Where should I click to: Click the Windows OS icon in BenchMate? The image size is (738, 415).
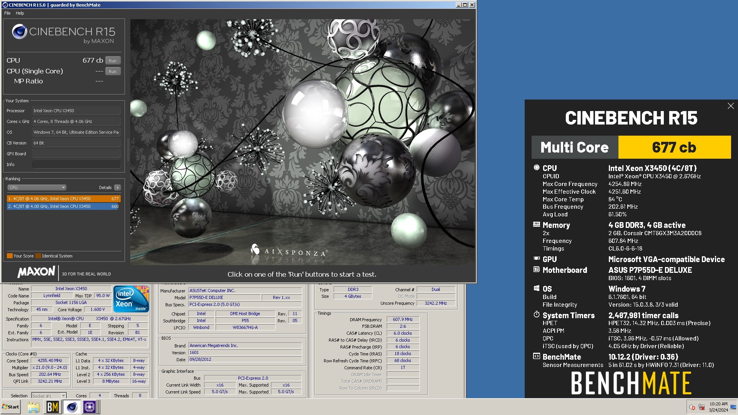(x=537, y=289)
